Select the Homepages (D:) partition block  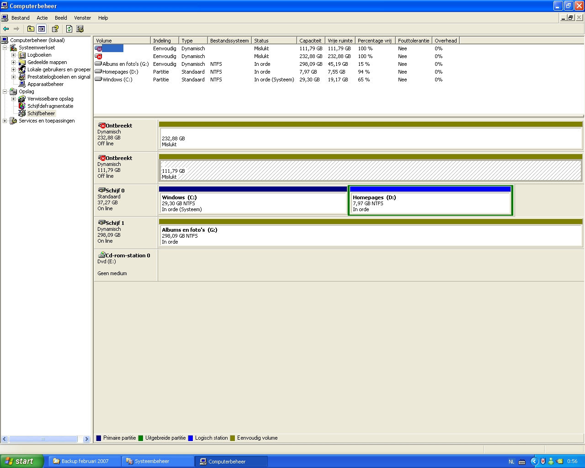430,200
